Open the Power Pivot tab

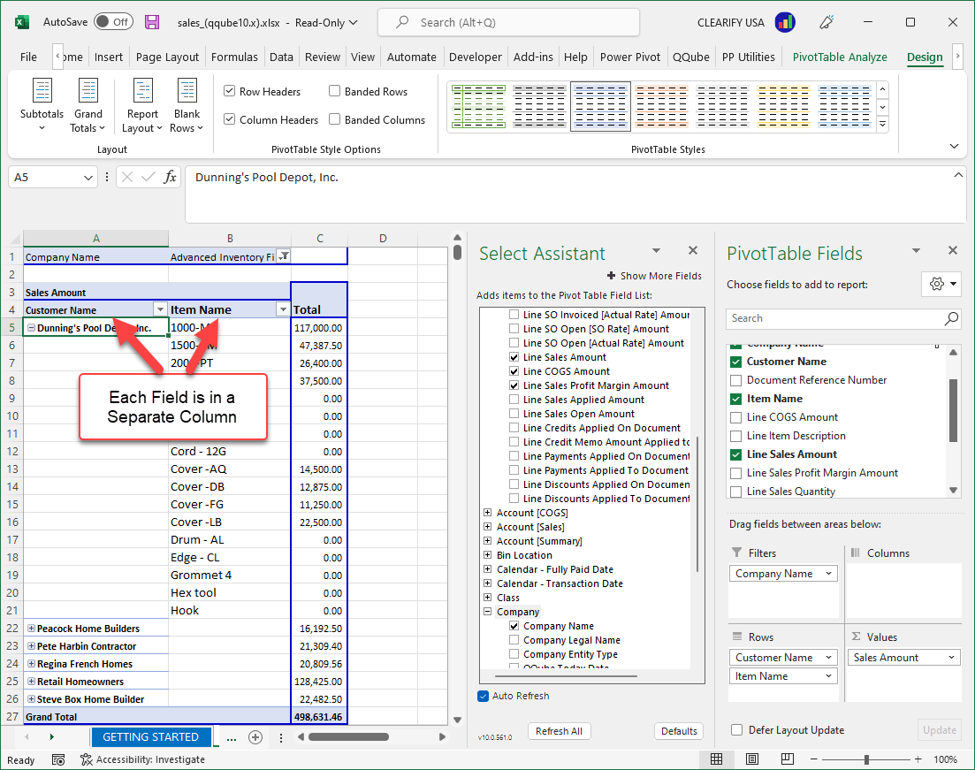(630, 57)
